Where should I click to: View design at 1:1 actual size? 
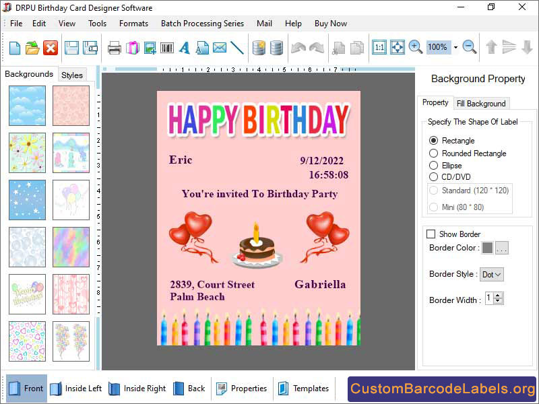(x=379, y=48)
